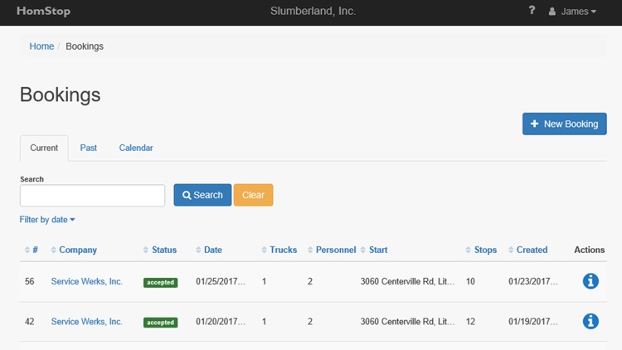Viewport: 622px width, 350px height.
Task: Open info for booking 56
Action: (590, 281)
